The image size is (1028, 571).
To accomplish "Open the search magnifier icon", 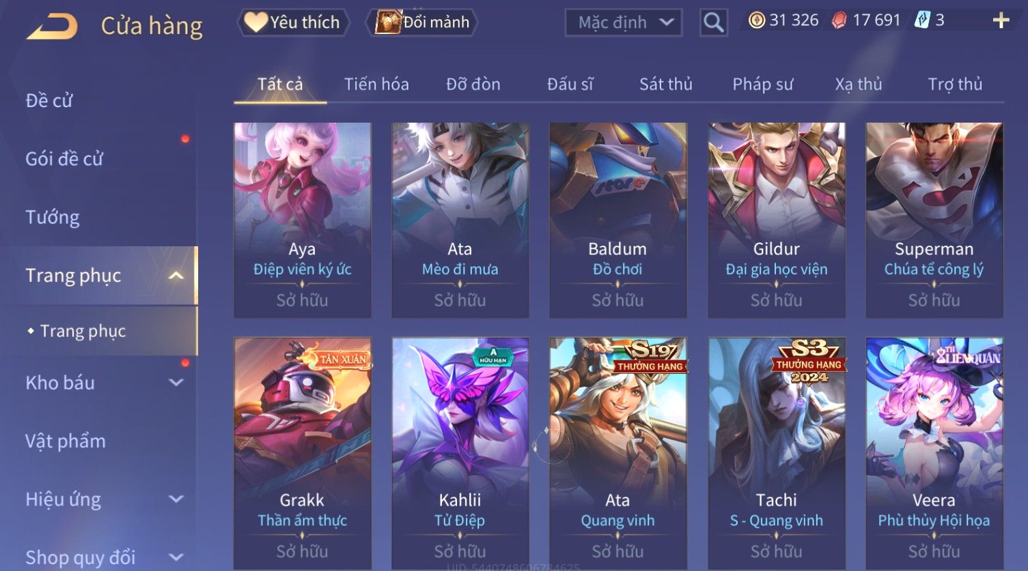I will point(713,23).
